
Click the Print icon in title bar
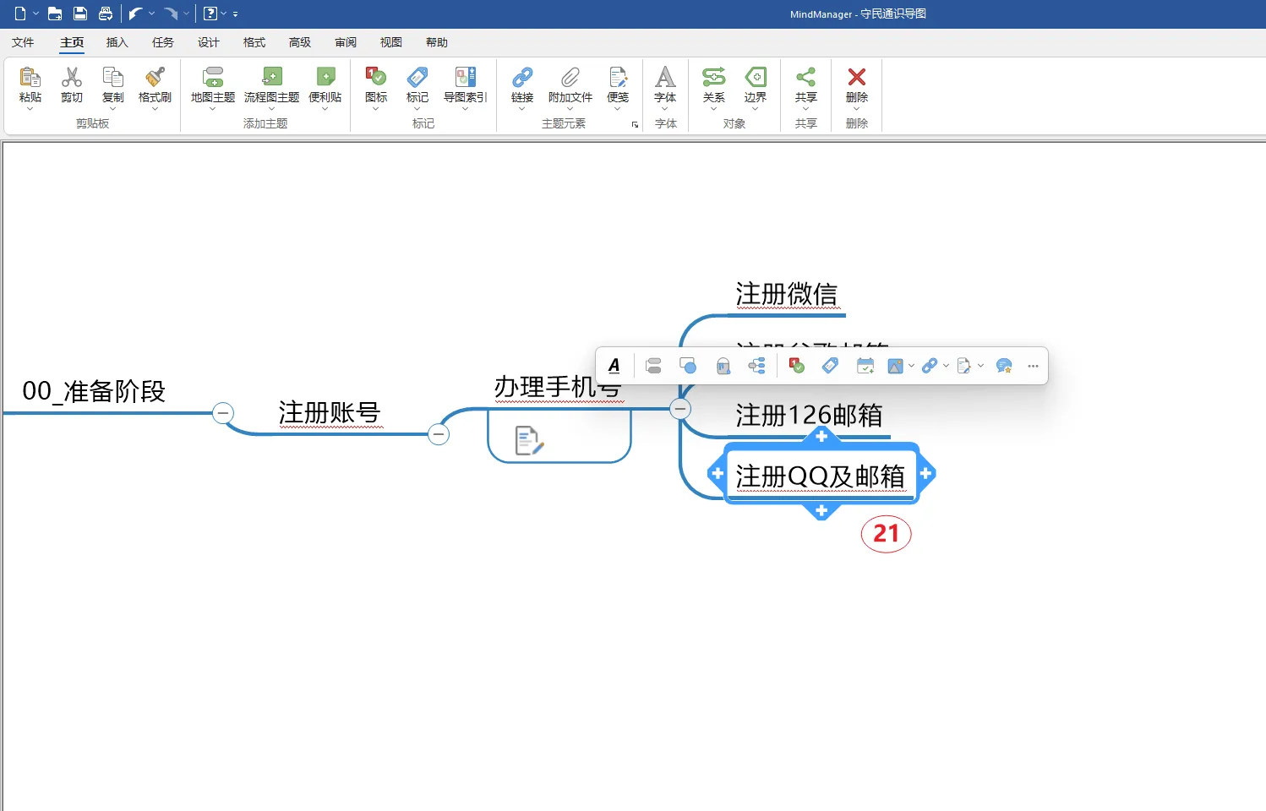coord(106,14)
